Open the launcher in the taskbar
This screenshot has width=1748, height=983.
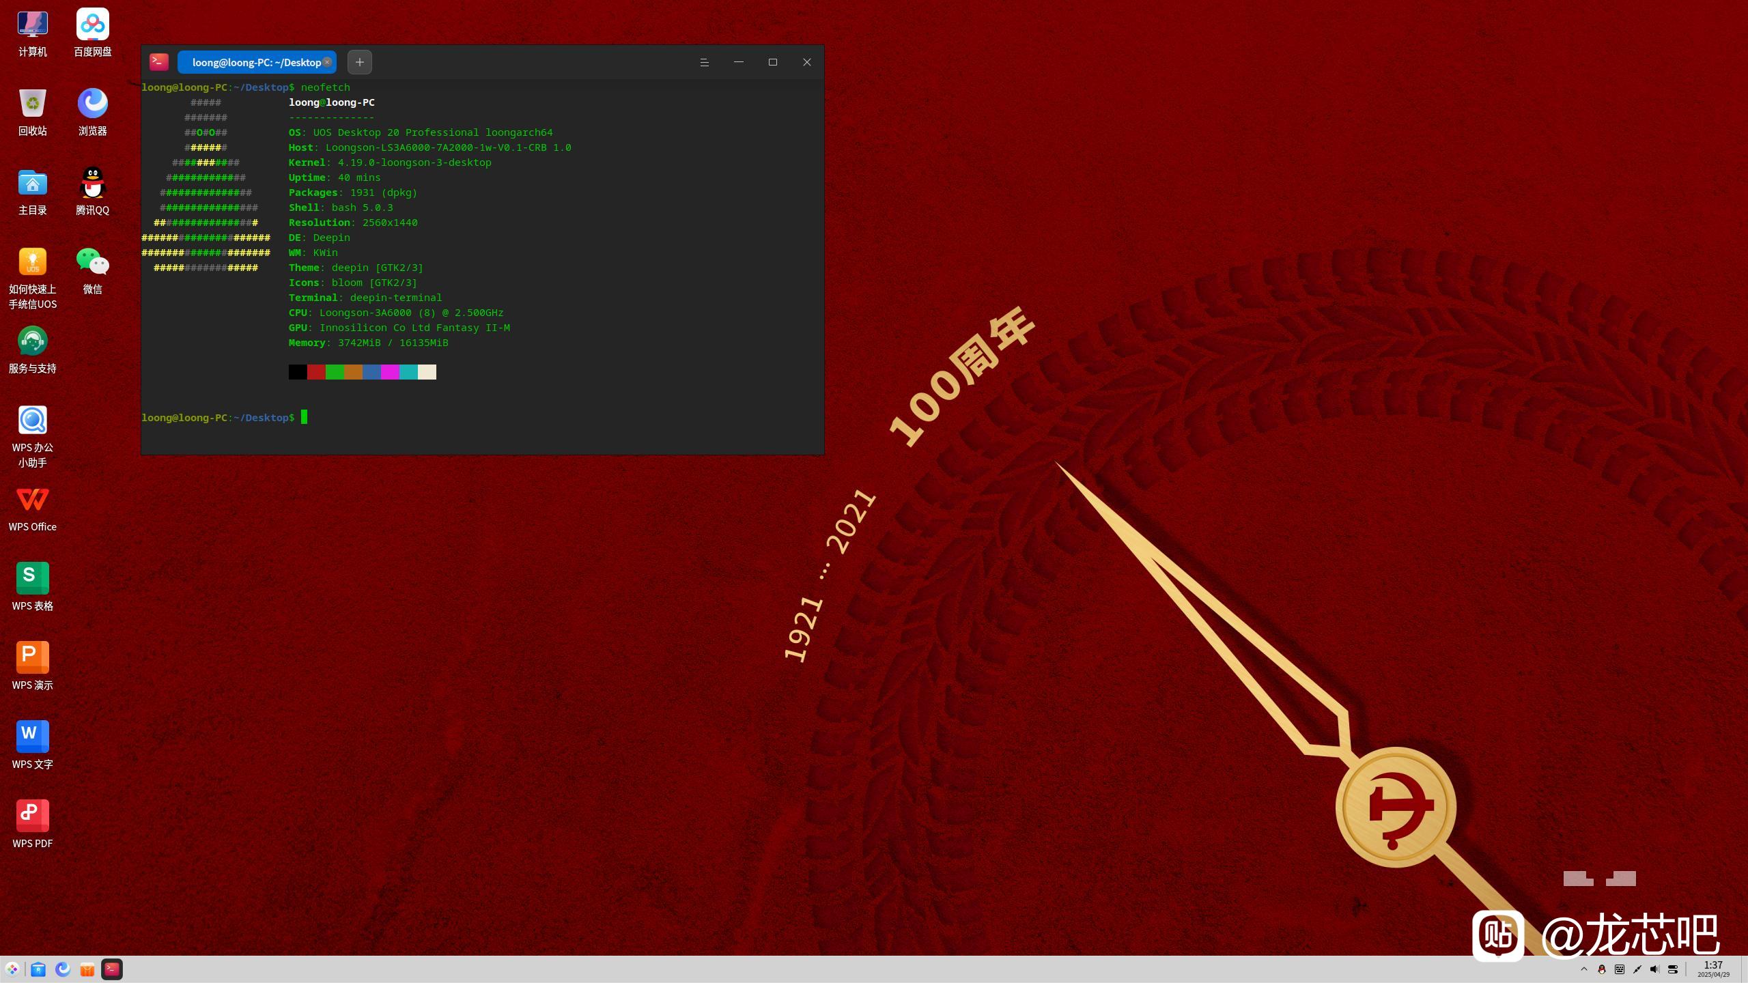(x=12, y=969)
